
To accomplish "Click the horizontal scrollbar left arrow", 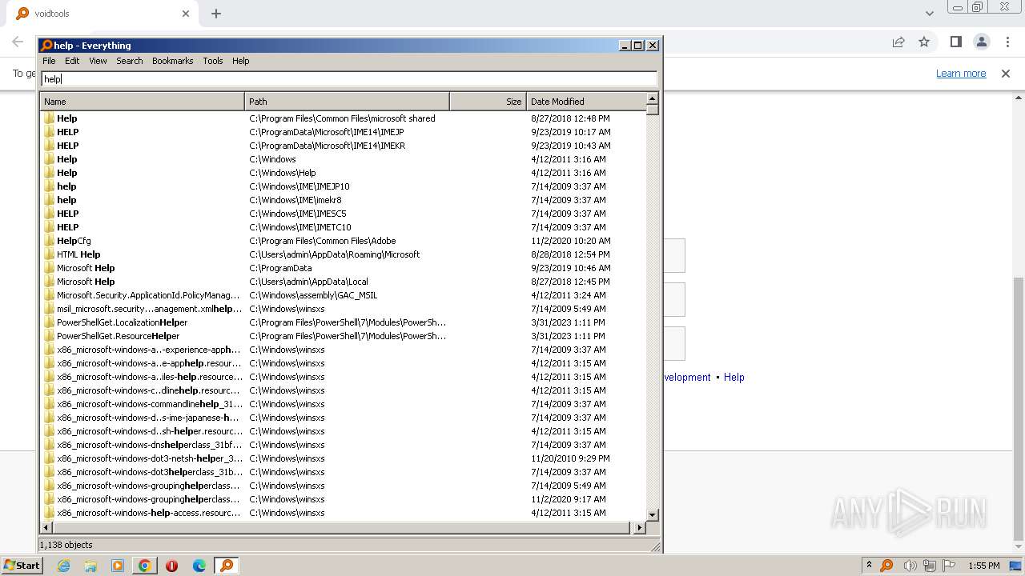I will [x=46, y=528].
